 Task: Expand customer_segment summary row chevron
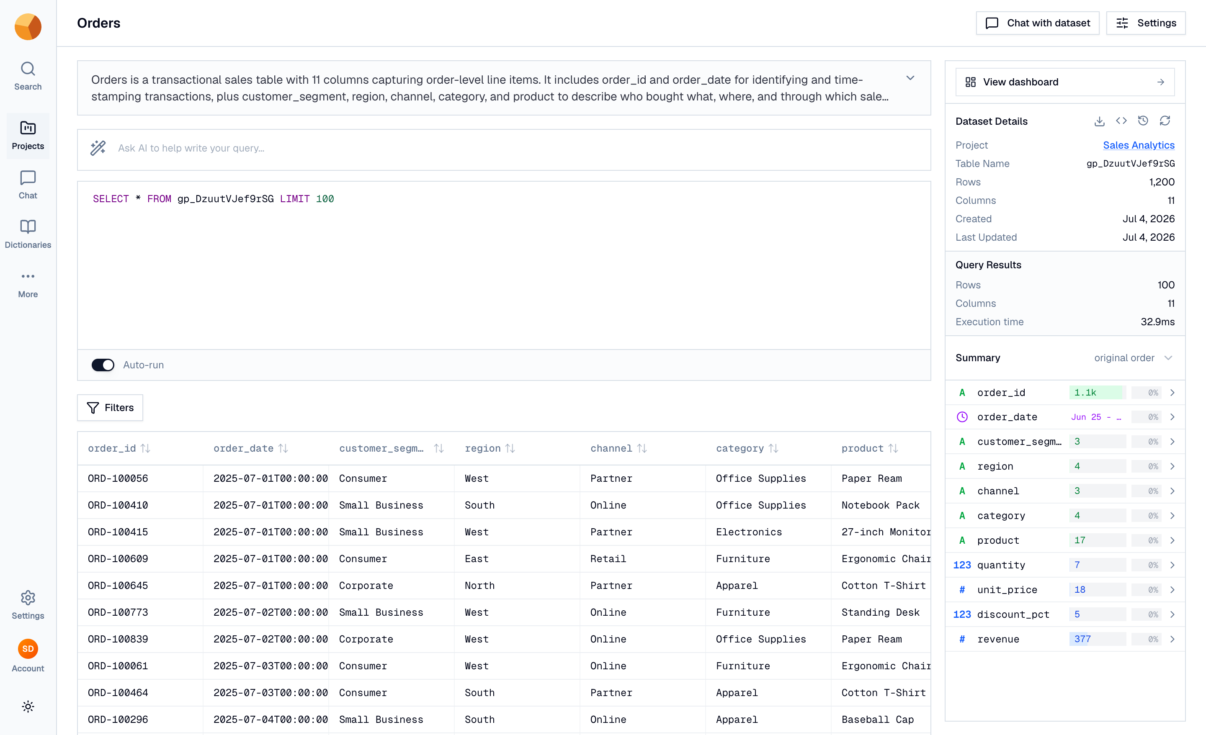coord(1172,442)
